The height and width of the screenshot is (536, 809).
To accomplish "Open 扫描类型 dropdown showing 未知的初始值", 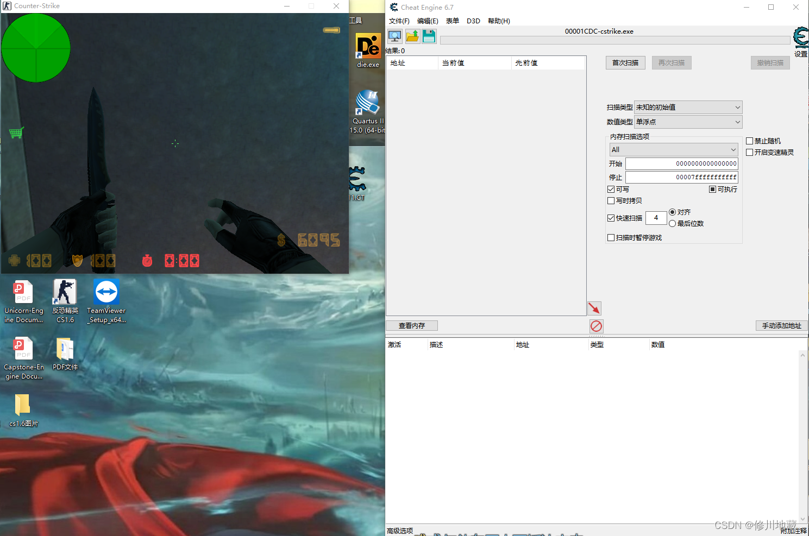I will coord(688,108).
